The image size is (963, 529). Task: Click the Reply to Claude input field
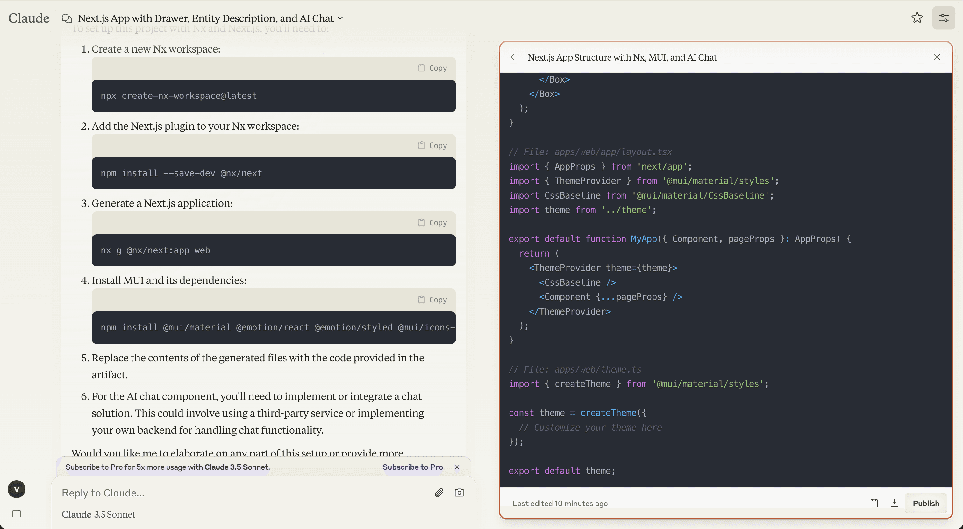(x=239, y=493)
